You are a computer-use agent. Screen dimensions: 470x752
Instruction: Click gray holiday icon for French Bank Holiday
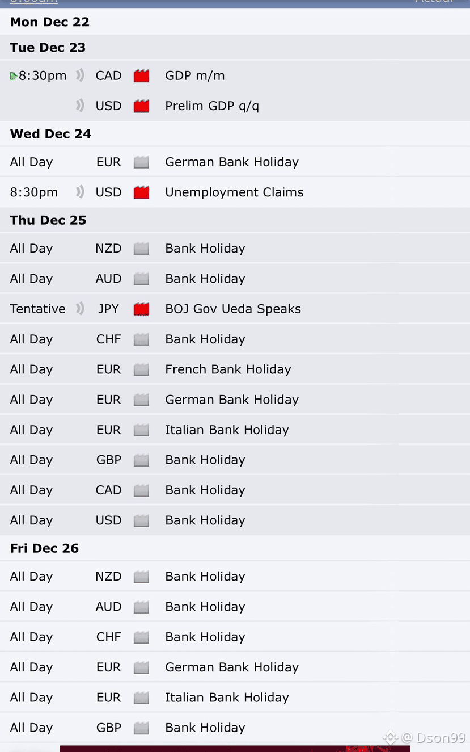(x=141, y=370)
